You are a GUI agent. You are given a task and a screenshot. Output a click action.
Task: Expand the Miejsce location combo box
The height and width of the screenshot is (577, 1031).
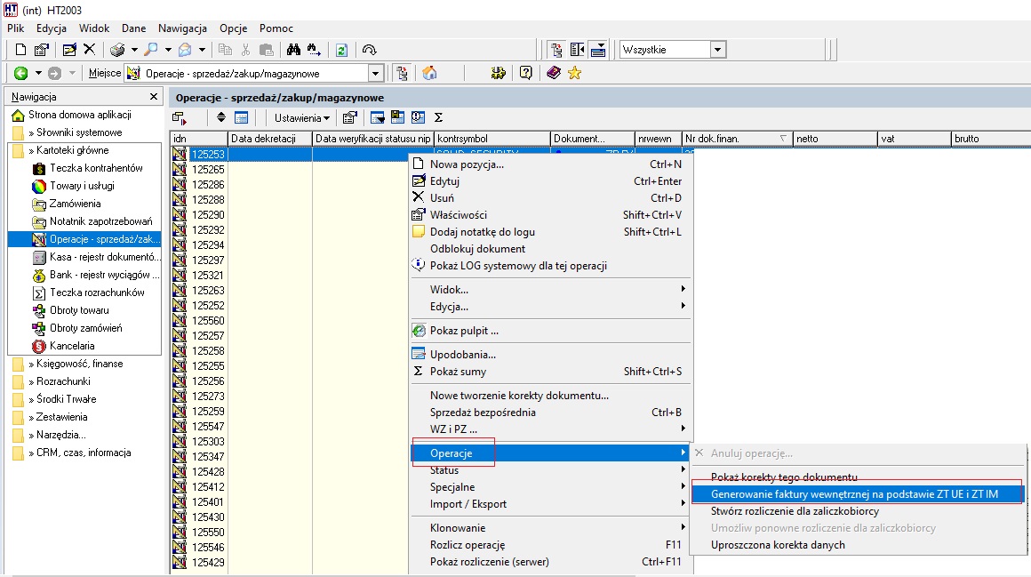coord(376,73)
